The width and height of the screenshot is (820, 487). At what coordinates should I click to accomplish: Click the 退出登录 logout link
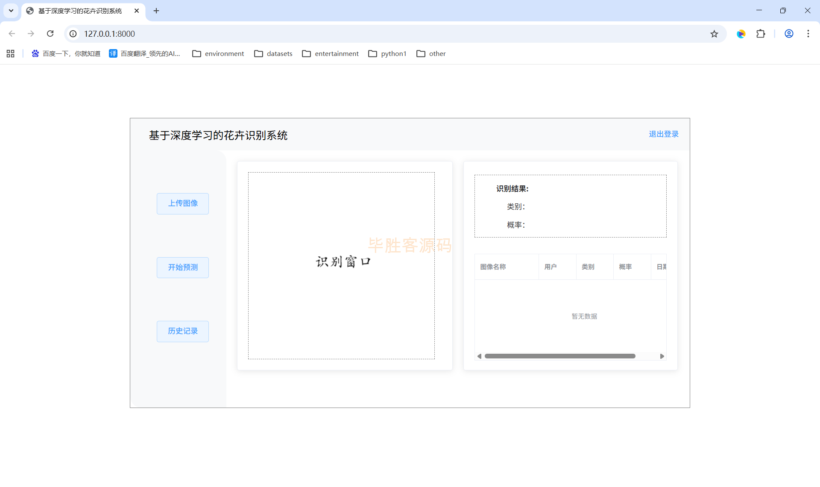663,134
